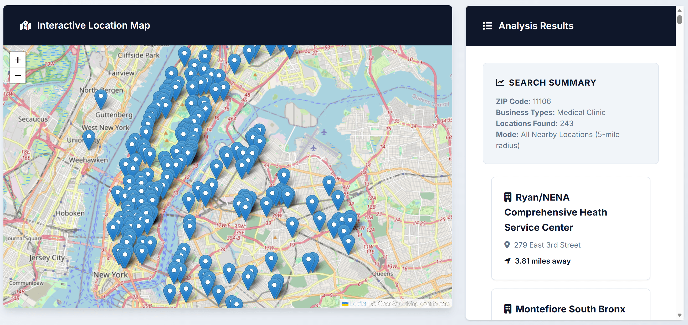Click the building icon beside Montefiore South Bronx

tap(507, 309)
